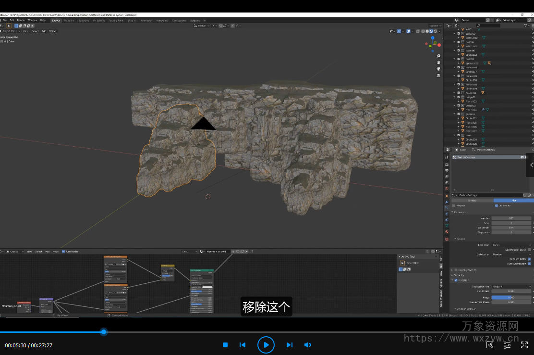Click the Outliner filter funnel icon
534x355 pixels.
coord(526,25)
